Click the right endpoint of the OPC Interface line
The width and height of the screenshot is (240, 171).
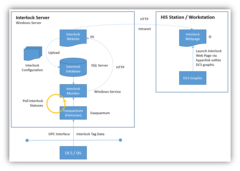click(120, 140)
